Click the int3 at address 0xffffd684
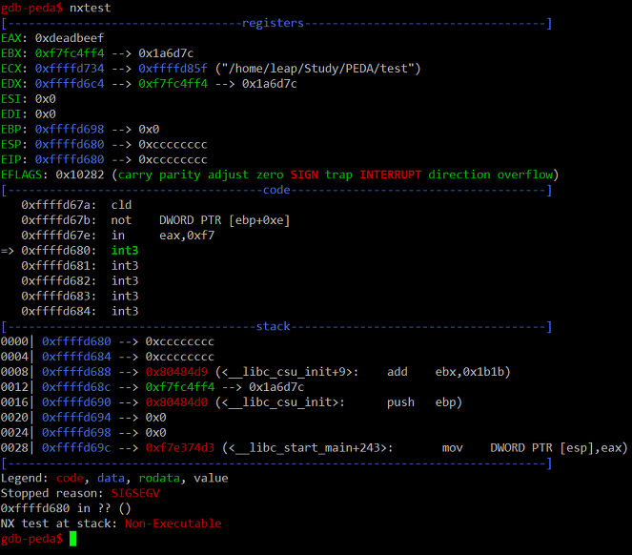This screenshot has height=555, width=632. click(x=125, y=311)
